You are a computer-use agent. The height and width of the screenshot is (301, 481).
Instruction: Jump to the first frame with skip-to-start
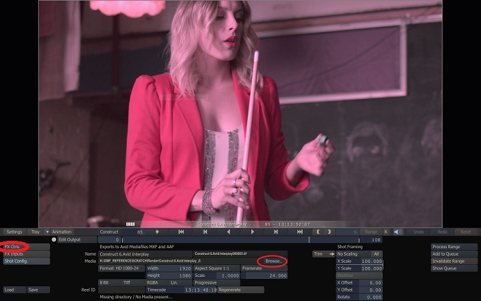(x=181, y=232)
